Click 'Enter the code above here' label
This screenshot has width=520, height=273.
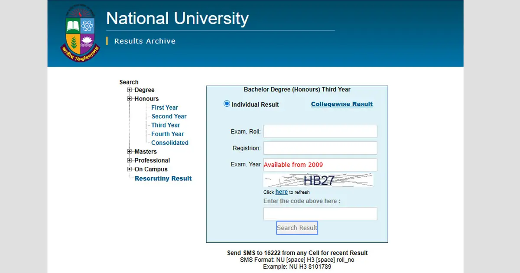click(302, 201)
